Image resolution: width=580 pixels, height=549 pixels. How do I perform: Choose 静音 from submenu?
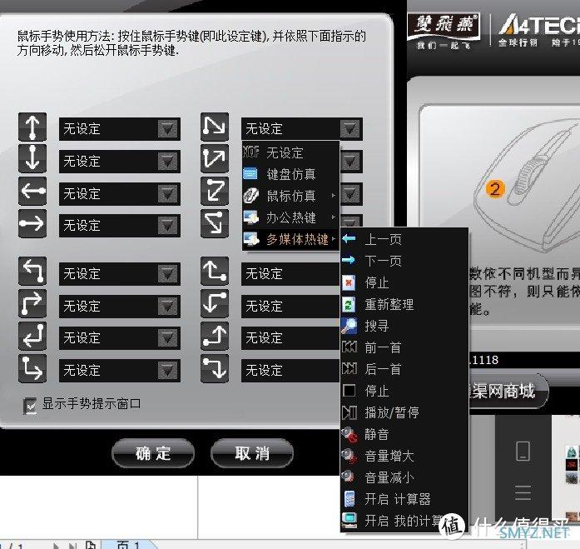(404, 434)
